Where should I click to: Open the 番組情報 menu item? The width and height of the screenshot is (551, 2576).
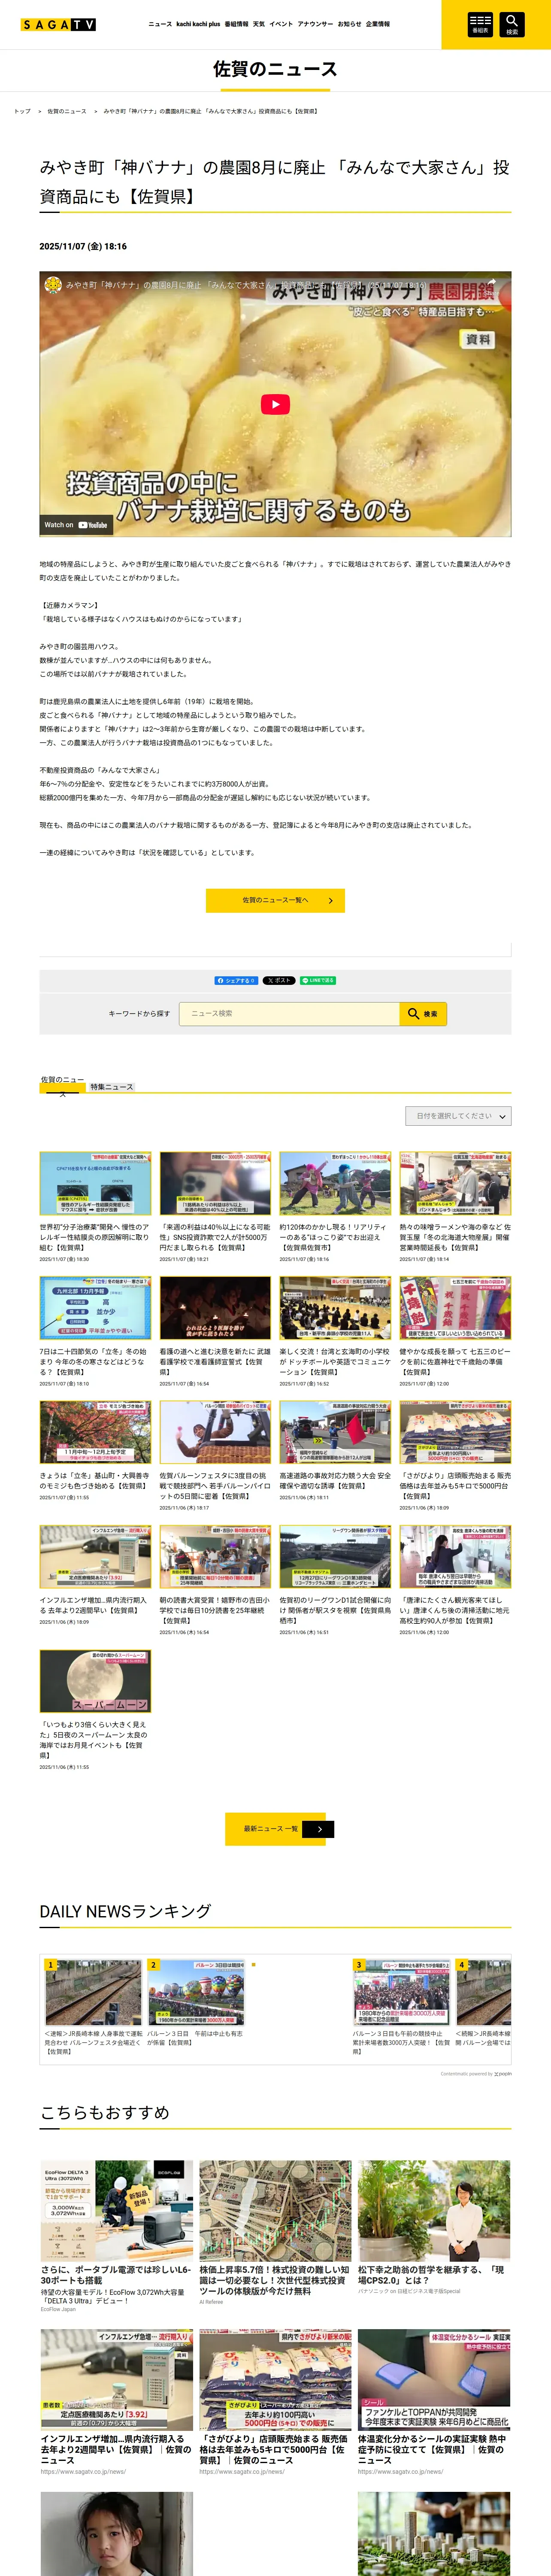tap(236, 24)
